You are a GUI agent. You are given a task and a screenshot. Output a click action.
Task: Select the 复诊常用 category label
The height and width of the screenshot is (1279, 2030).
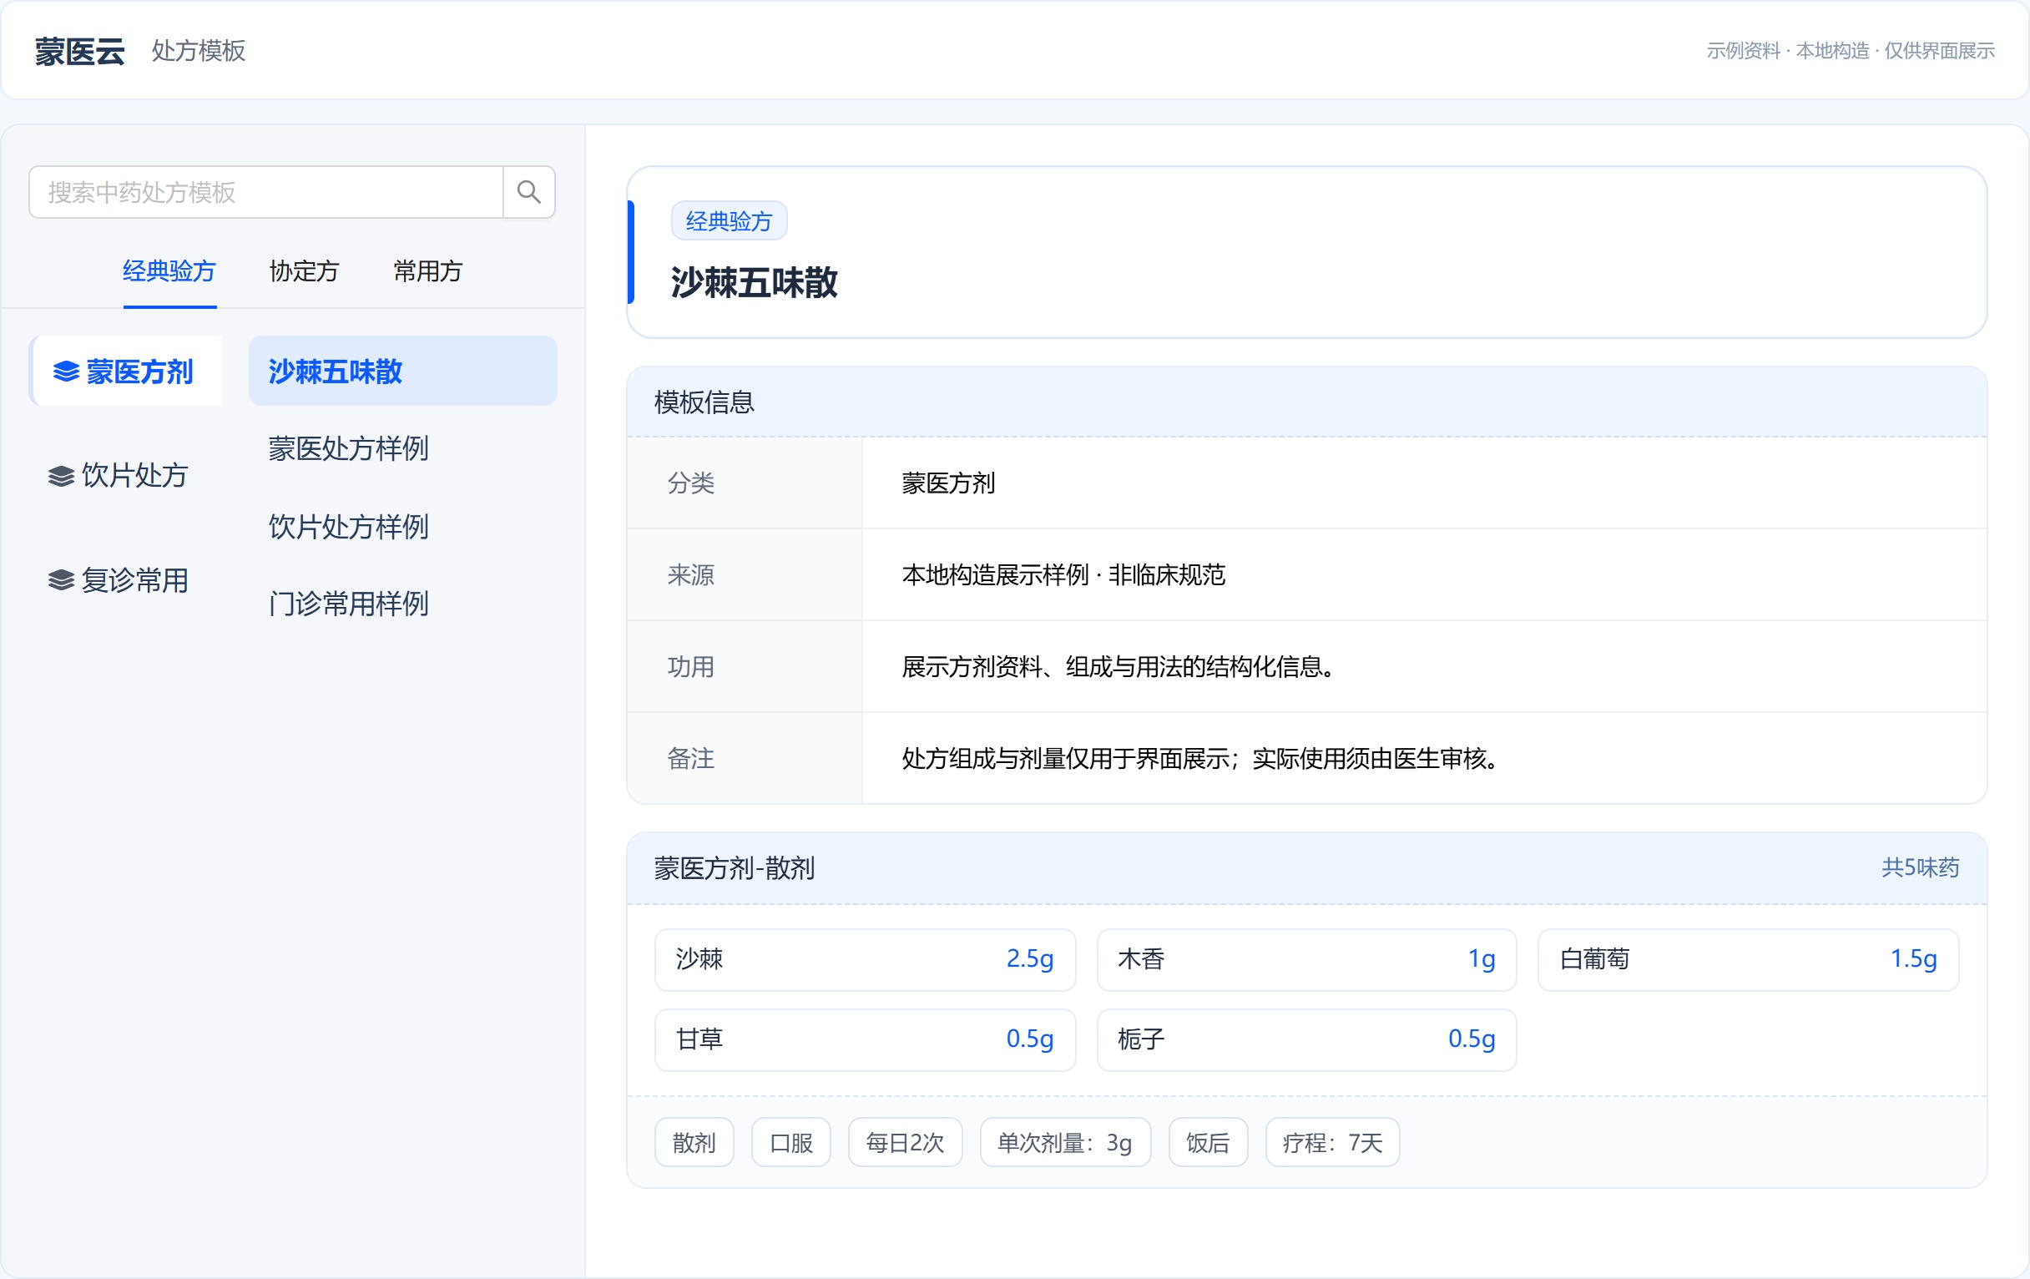coord(135,581)
